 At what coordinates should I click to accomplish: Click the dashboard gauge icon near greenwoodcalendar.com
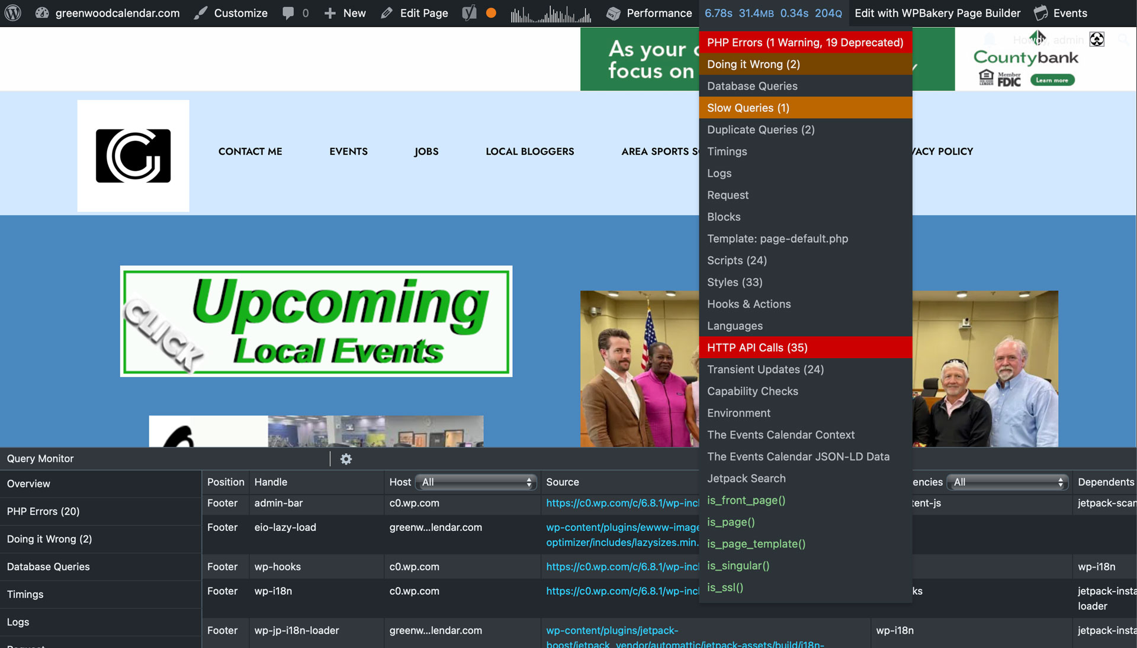pos(42,13)
